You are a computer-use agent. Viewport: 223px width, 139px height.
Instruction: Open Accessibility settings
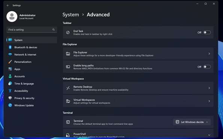tap(32, 91)
